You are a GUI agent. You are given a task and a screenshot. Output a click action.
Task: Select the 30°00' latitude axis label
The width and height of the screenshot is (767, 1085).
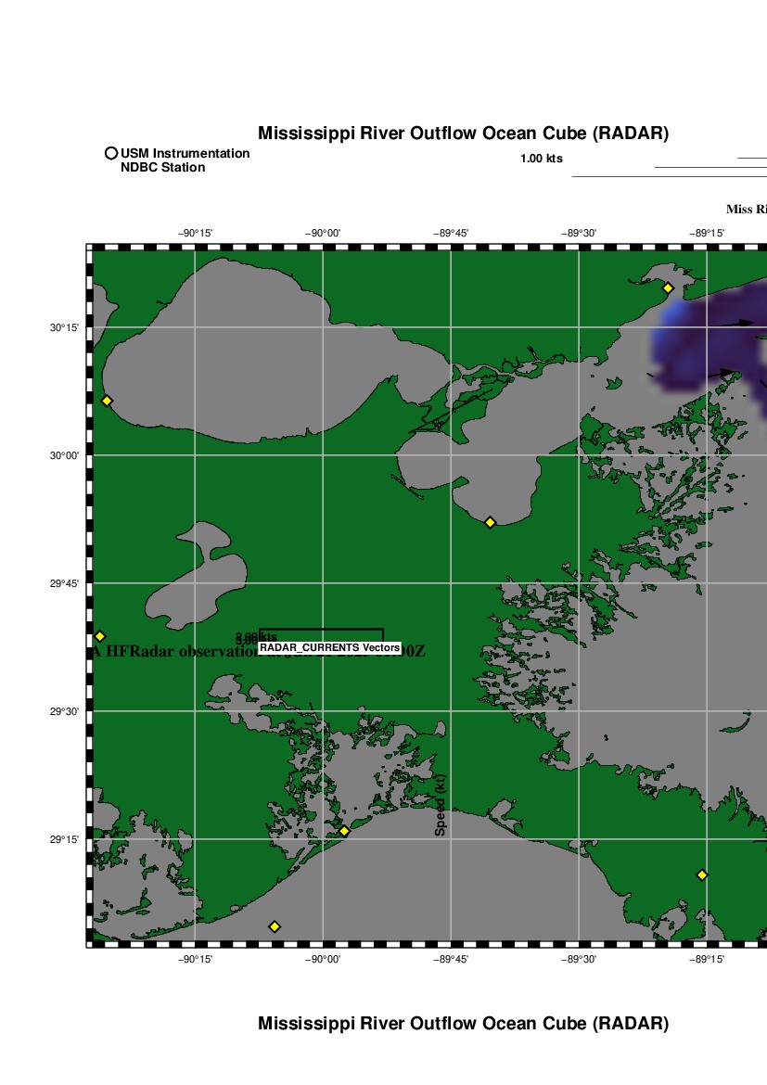tap(63, 455)
